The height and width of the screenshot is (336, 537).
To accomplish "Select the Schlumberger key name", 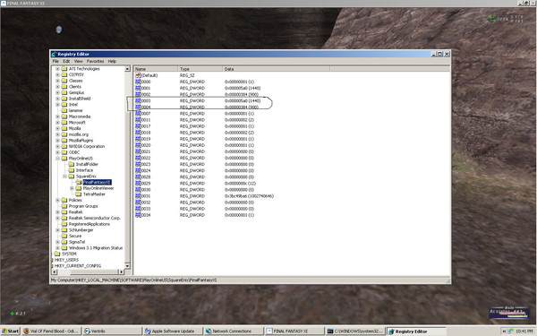I will pos(81,230).
